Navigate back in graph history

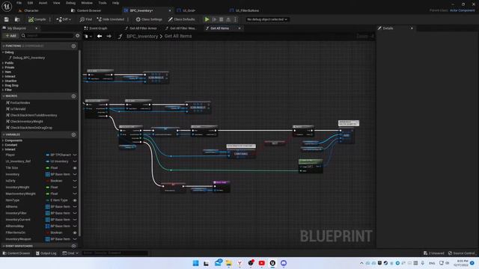(x=100, y=37)
